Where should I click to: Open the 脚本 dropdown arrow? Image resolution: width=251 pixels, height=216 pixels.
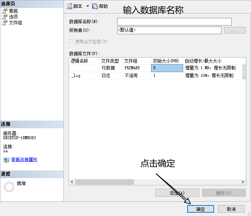[x=88, y=6]
